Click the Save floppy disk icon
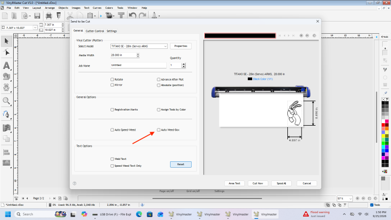Screen dimensions: 391x220 37,16
